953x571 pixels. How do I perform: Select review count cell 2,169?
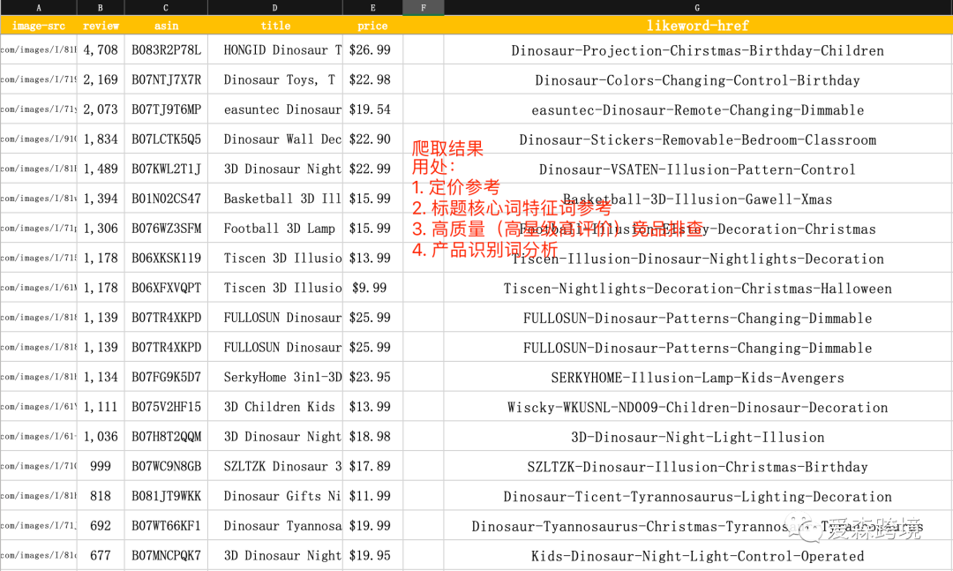coord(101,79)
